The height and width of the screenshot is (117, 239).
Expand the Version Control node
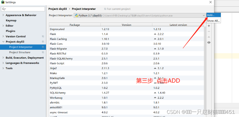pos(3,36)
